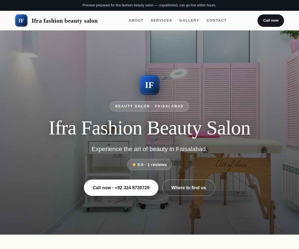Go to the Services menu item
This screenshot has height=249, width=299.
click(x=161, y=20)
